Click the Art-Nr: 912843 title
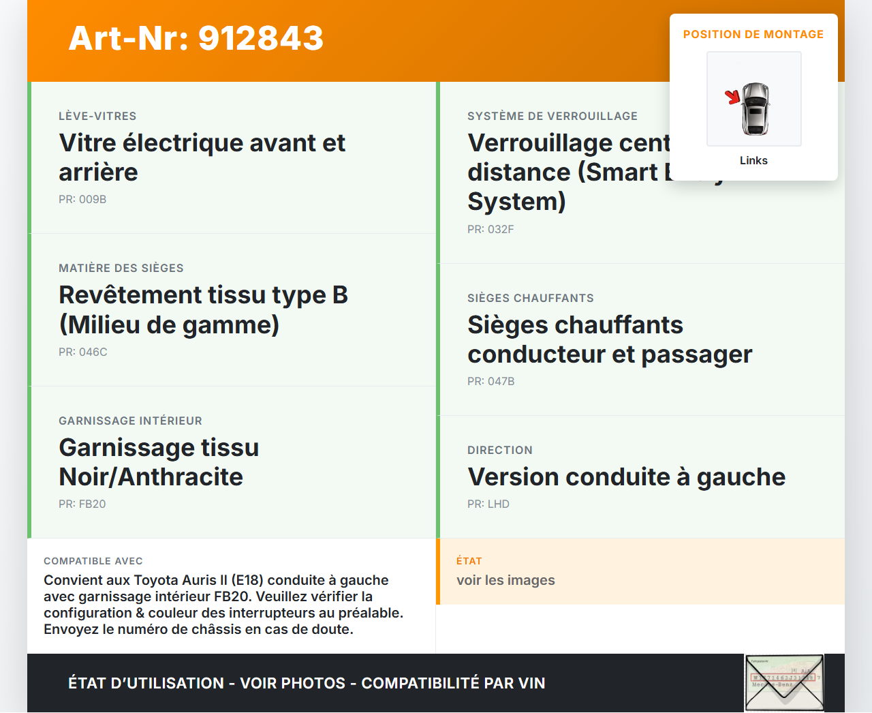The height and width of the screenshot is (713, 872). (196, 40)
